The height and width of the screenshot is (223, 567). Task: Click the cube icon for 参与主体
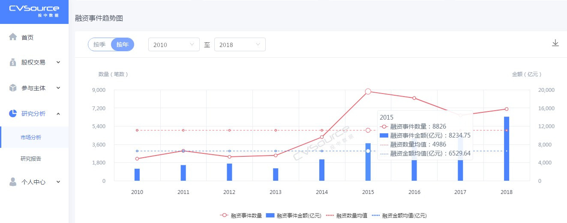(13, 88)
